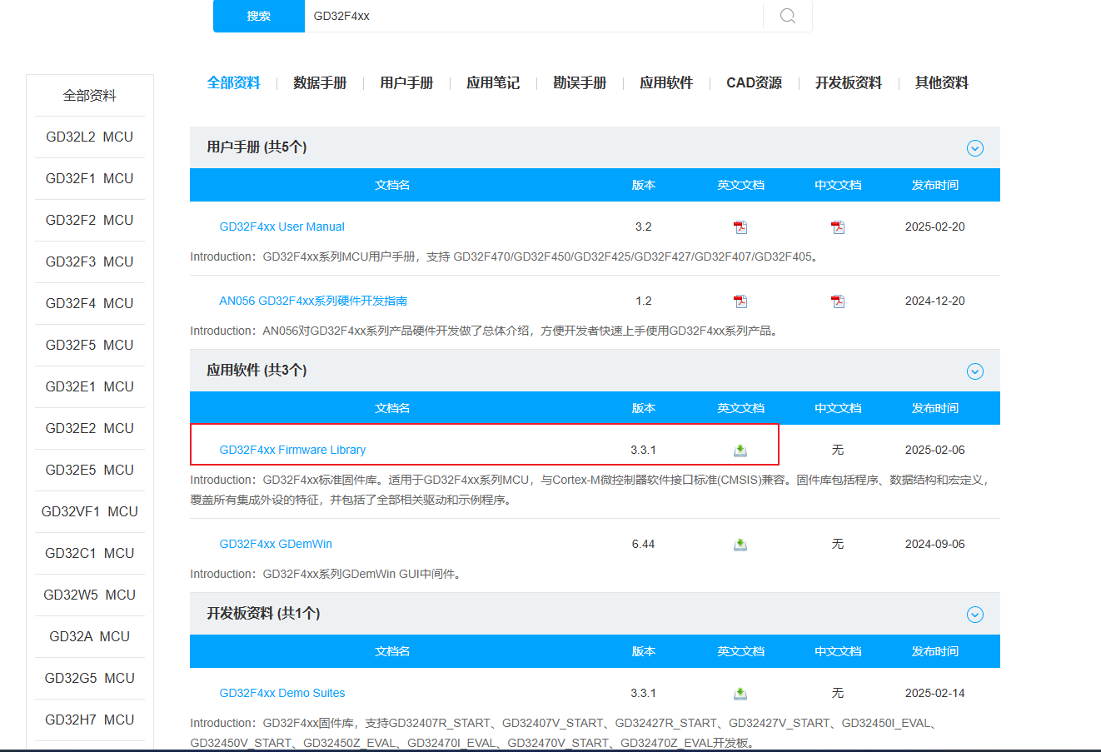Select GD32F3 MCU in the sidebar

pos(90,261)
